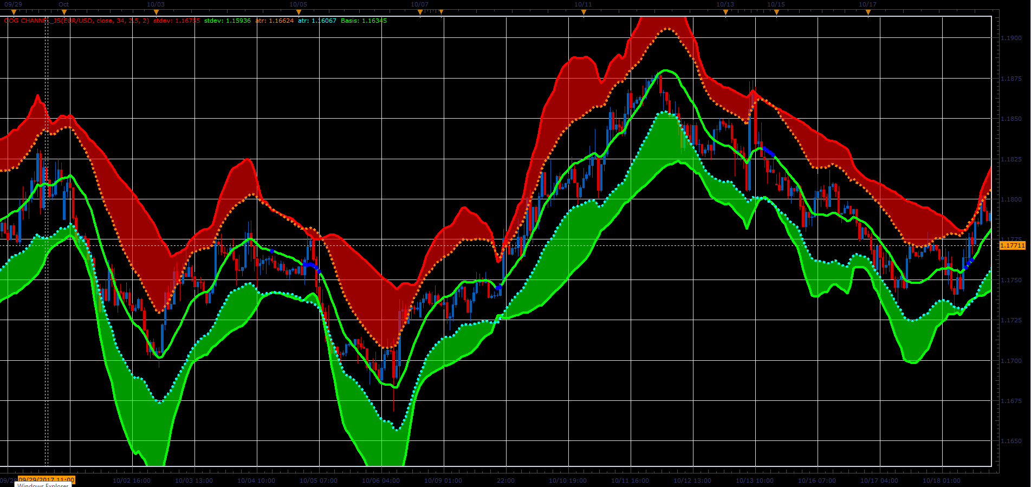Click the highlighted 09/29/2017 11:00 cursor label
Image resolution: width=1031 pixels, height=487 pixels.
47,480
